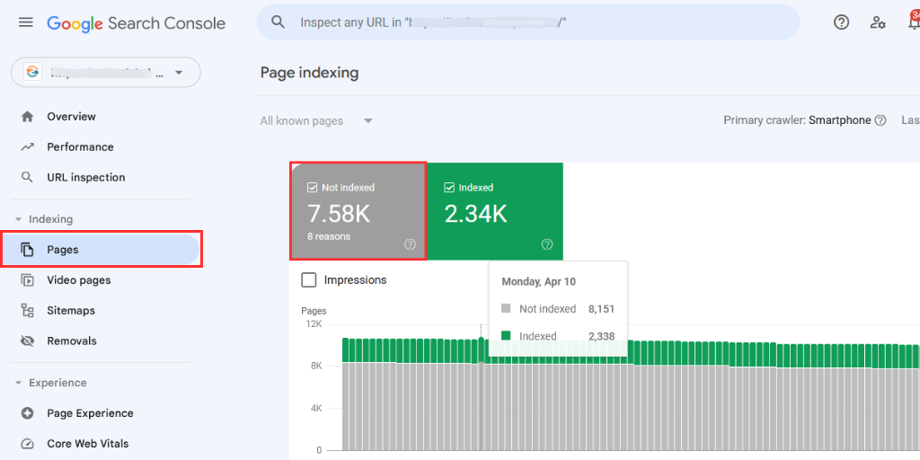Click the 2.34K indexed count

coord(476,214)
